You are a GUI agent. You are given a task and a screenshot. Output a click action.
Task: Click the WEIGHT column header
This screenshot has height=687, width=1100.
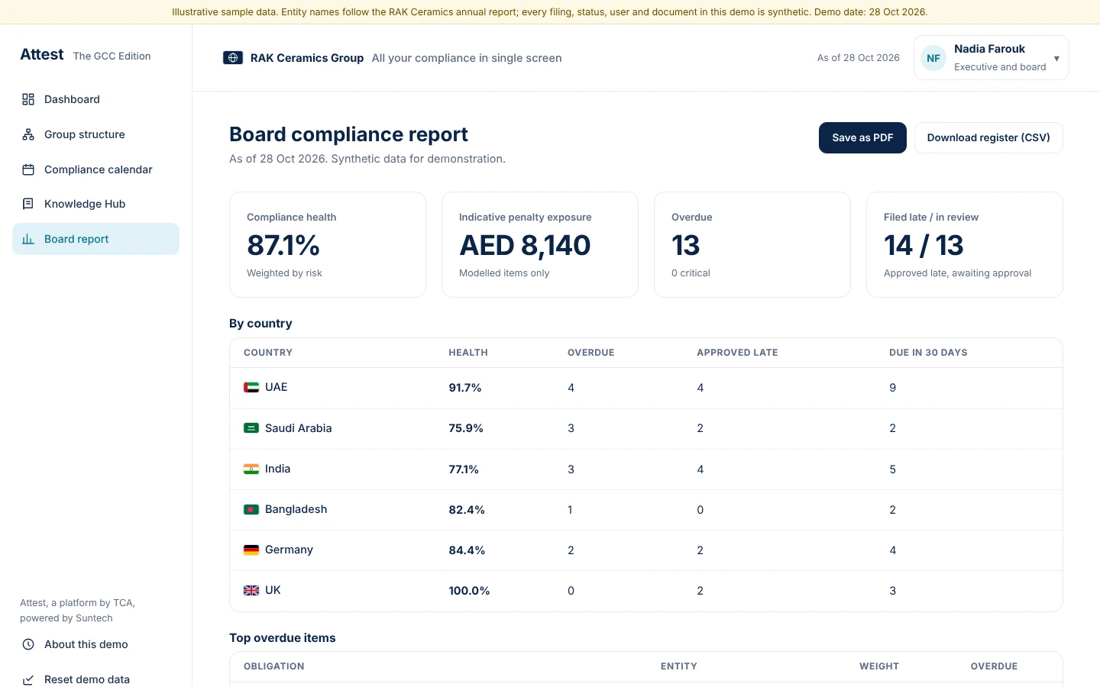(879, 666)
